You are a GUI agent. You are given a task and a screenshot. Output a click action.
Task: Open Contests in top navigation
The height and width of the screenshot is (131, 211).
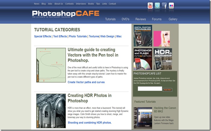pos(69,4)
